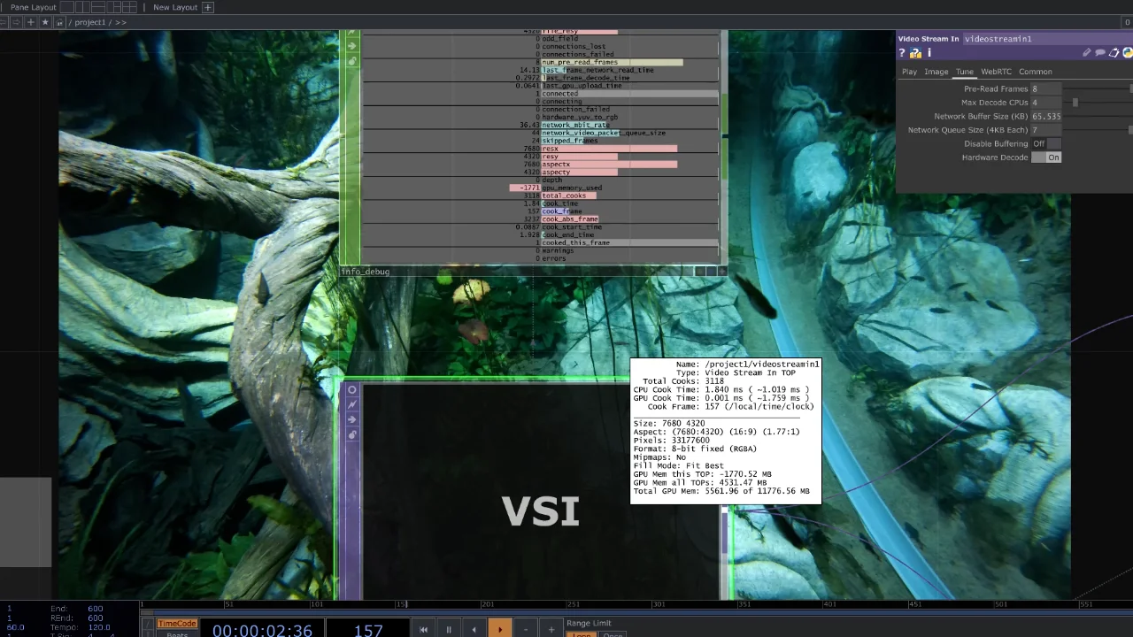Screen dimensions: 1133x637
Task: Open the Common parameter page
Action: (1035, 72)
